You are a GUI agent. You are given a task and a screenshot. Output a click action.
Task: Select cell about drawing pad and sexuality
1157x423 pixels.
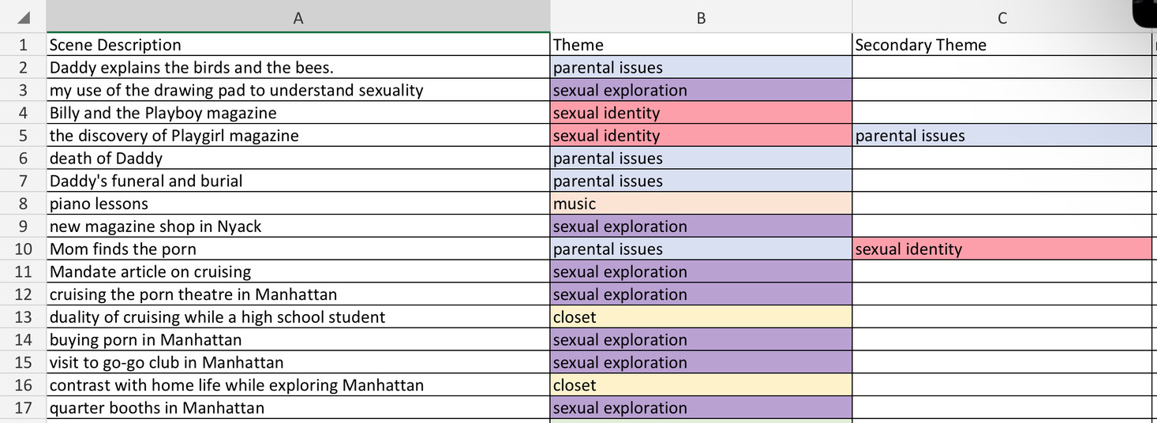coord(298,90)
